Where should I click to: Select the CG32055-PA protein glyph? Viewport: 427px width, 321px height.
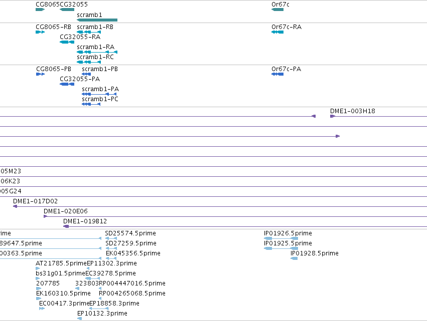67,84
